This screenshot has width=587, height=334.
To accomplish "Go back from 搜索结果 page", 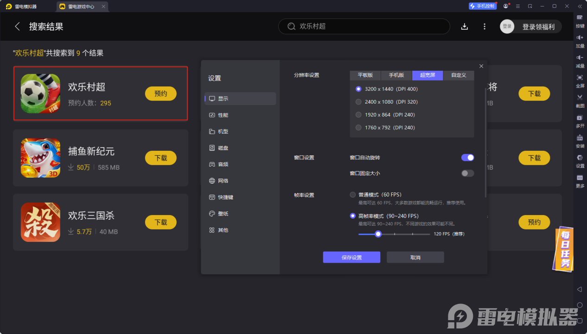I will coord(17,26).
